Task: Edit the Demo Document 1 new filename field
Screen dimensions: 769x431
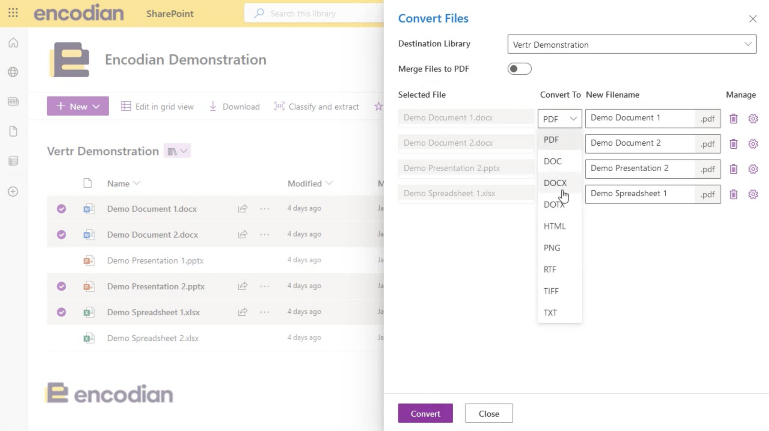Action: click(640, 118)
